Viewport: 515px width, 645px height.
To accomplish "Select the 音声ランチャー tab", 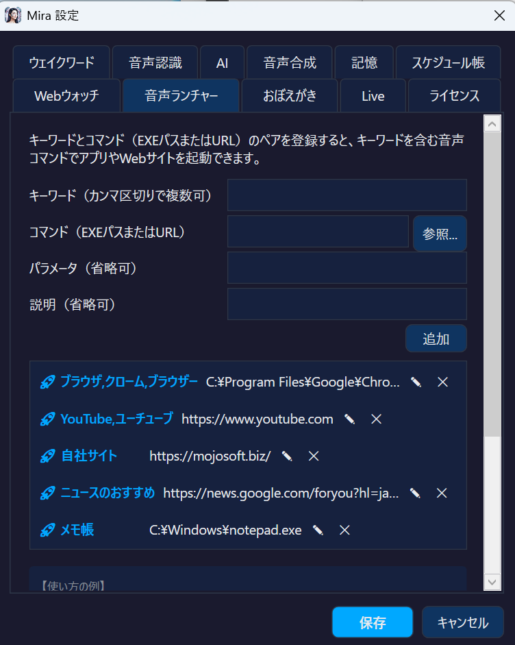I will 181,96.
